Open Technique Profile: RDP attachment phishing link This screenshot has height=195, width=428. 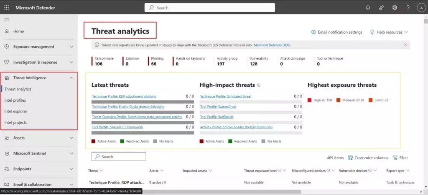[x=124, y=96]
